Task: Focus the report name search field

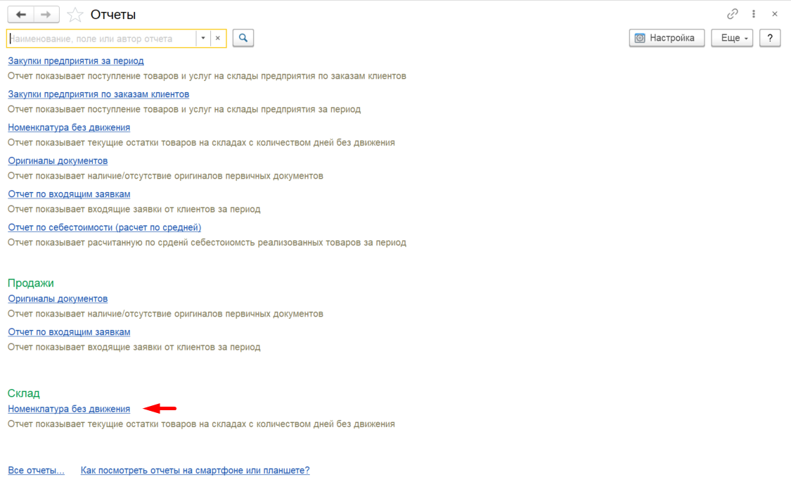Action: coord(102,39)
